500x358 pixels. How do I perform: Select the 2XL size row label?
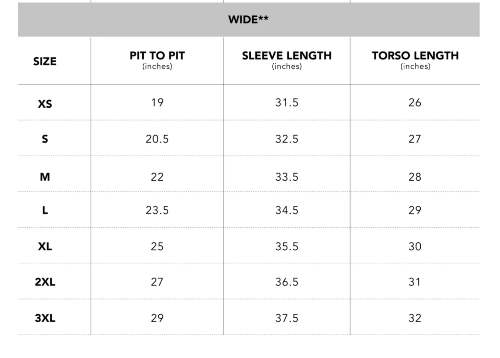[x=45, y=282]
